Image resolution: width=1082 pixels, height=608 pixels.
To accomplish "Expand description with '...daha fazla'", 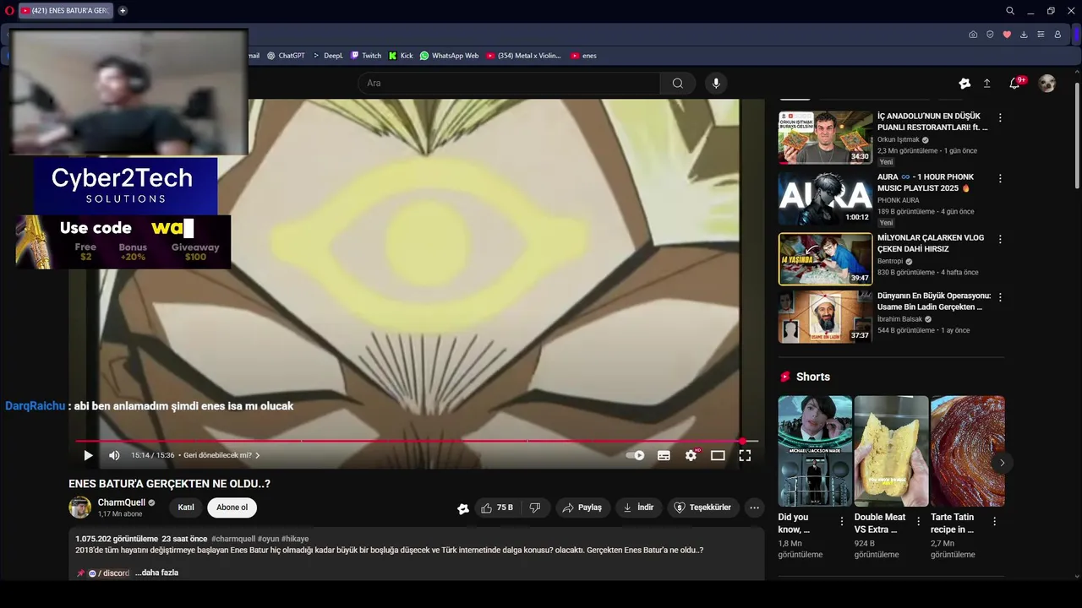I will [x=156, y=573].
